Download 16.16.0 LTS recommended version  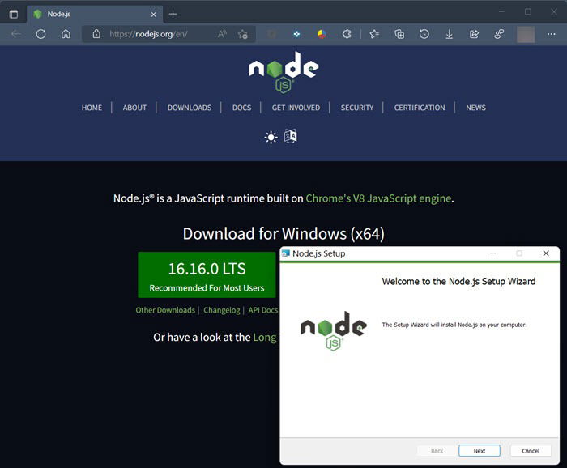(207, 275)
